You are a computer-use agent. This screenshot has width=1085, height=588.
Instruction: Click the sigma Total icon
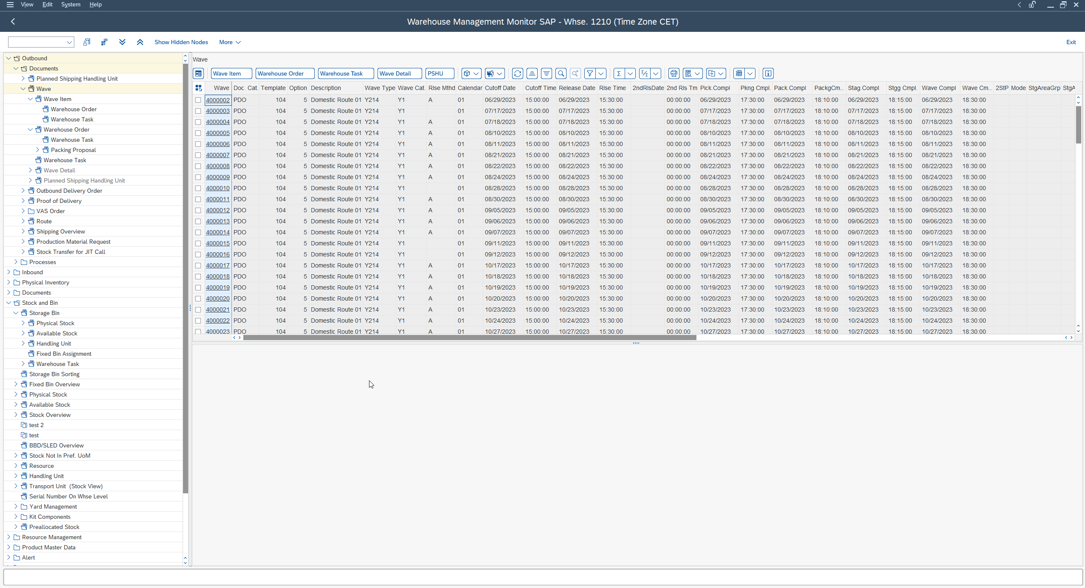click(x=619, y=73)
